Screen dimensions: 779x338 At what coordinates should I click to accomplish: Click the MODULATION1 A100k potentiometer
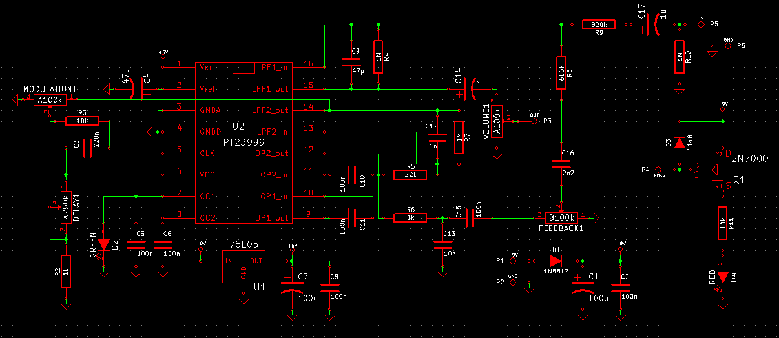50,100
